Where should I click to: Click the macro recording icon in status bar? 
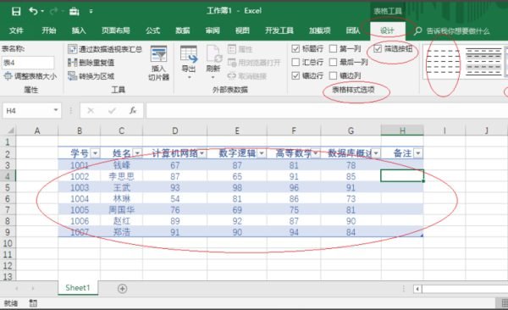click(33, 303)
